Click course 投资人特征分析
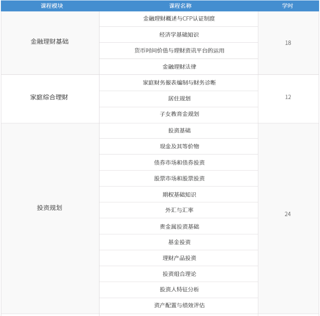The image size is (320, 316). (x=179, y=289)
